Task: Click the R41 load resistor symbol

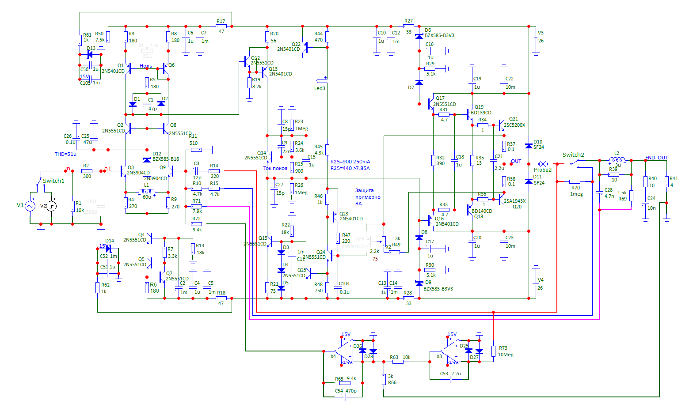Action: [666, 181]
